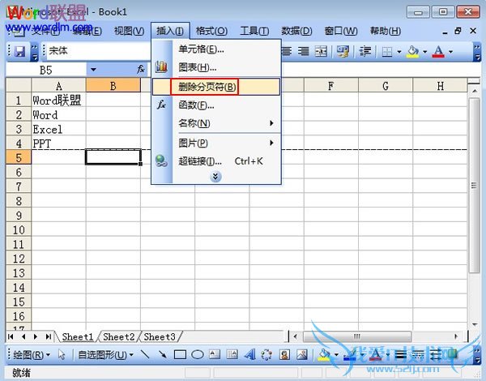Click the fx insert function button beside the name box
Viewport: 486px width, 381px height.
point(140,70)
